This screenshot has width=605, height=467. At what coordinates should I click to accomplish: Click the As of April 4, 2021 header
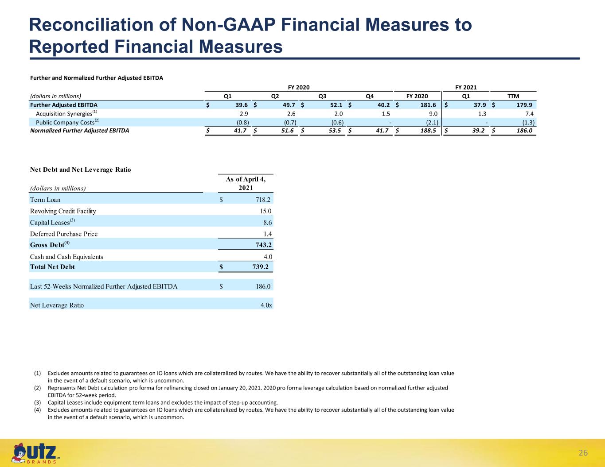246,183
